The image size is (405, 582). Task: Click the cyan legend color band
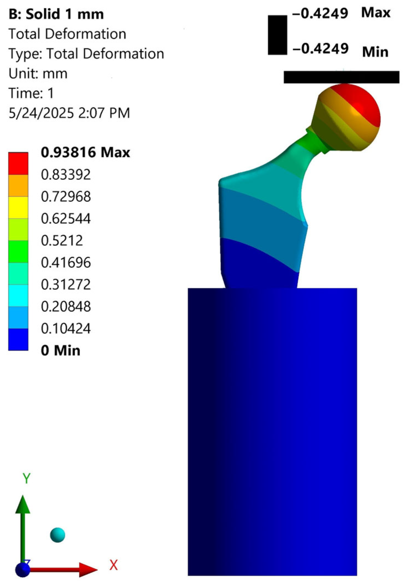(x=18, y=296)
